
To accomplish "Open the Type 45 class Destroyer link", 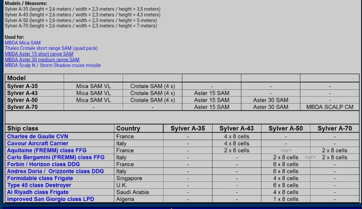I will click(39, 185).
